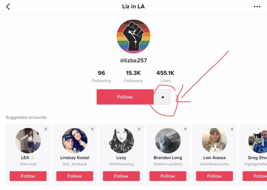Open Greg's partially visible profile picture
Screen dimensions: 267x190
258,141
